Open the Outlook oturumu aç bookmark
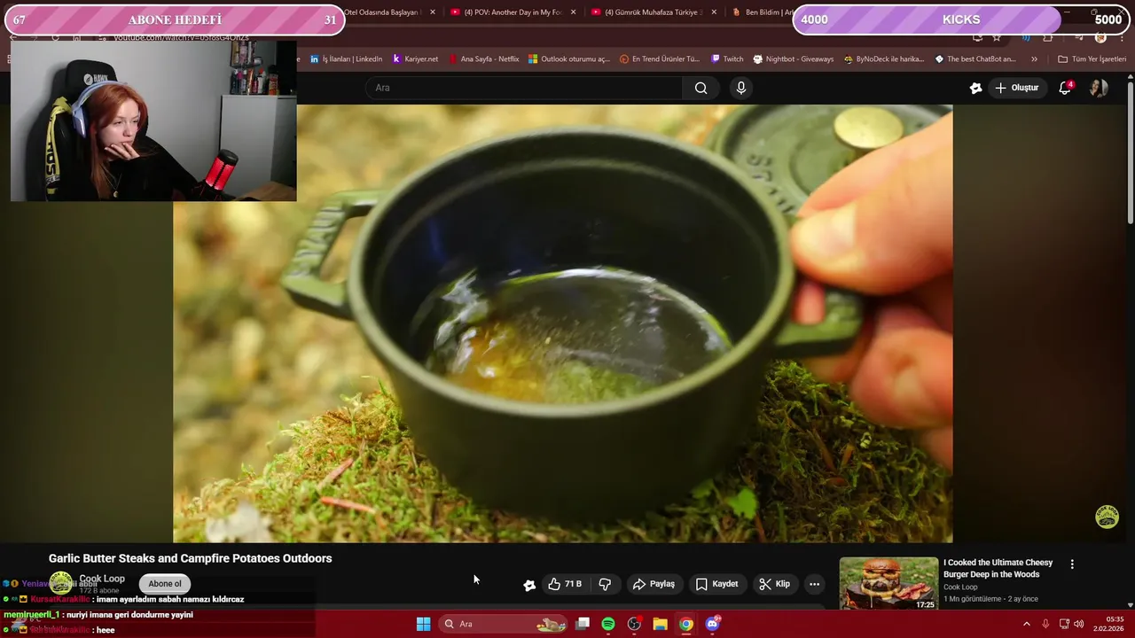The height and width of the screenshot is (638, 1135). [569, 59]
